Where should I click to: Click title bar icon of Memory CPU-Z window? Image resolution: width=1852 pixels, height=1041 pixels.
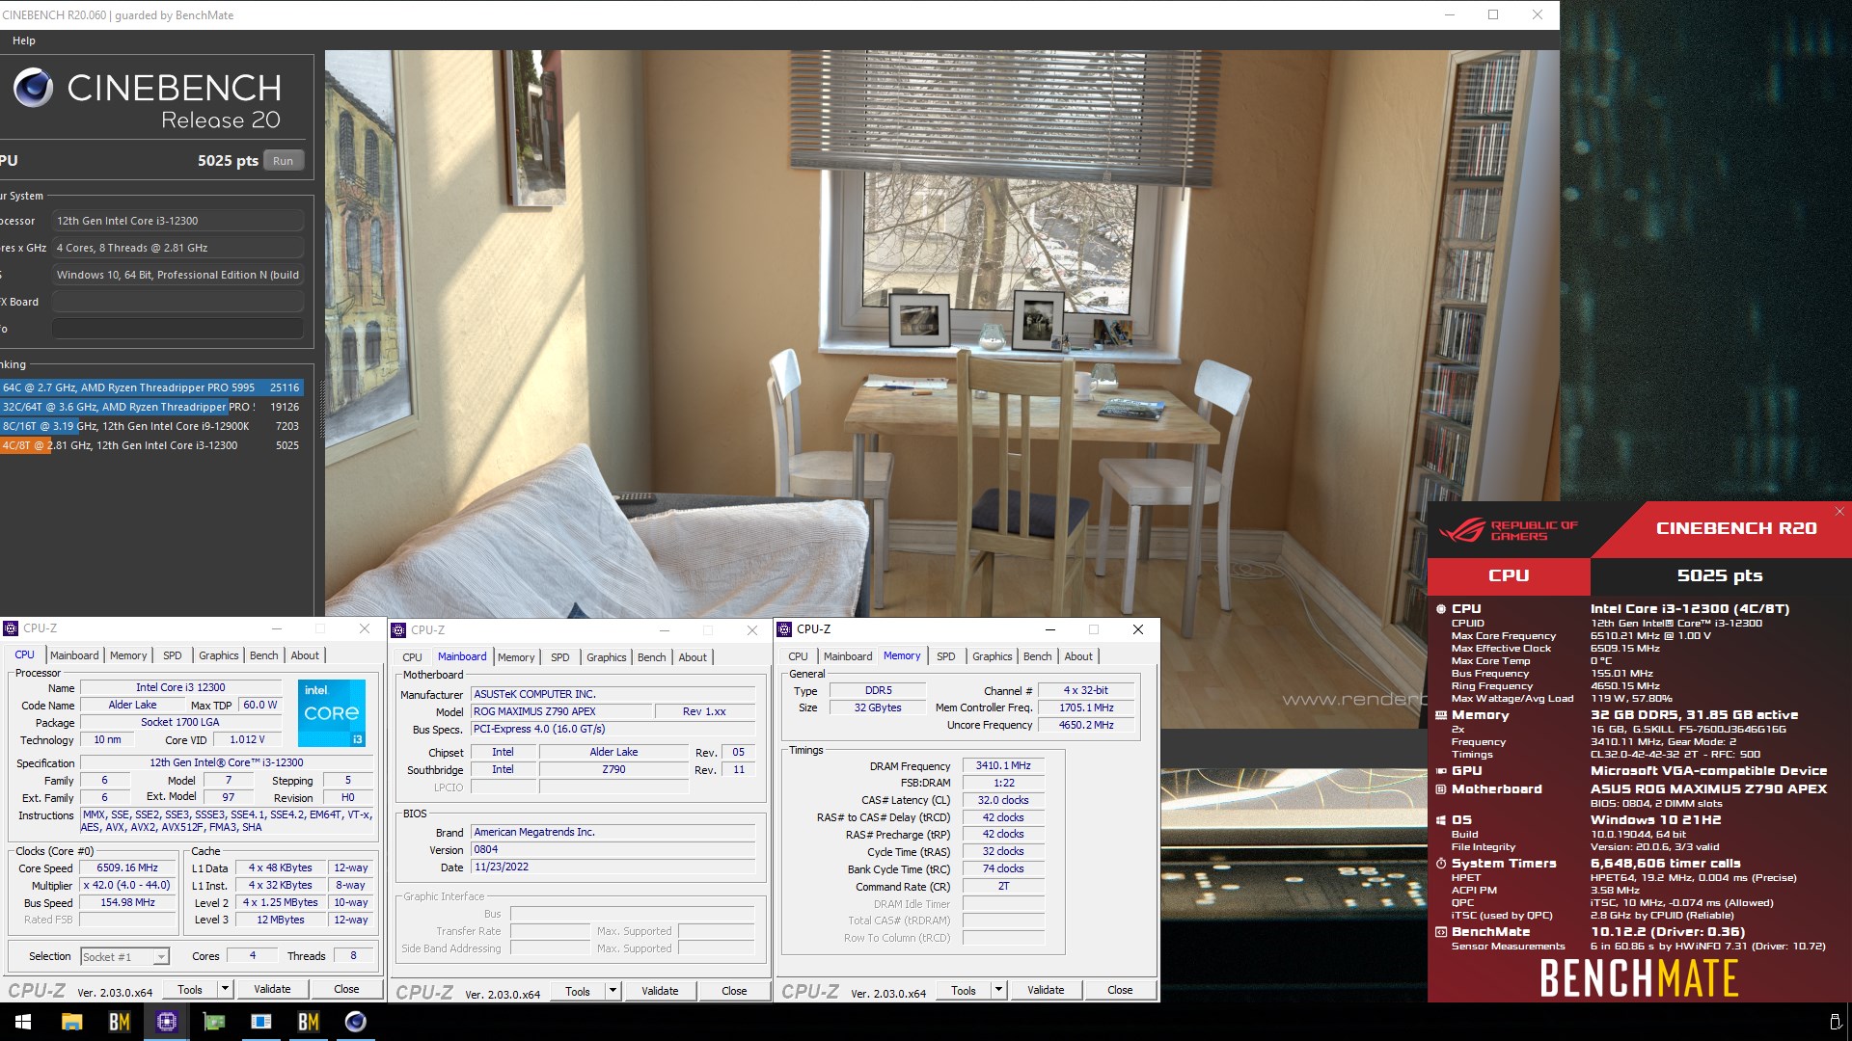click(x=784, y=629)
